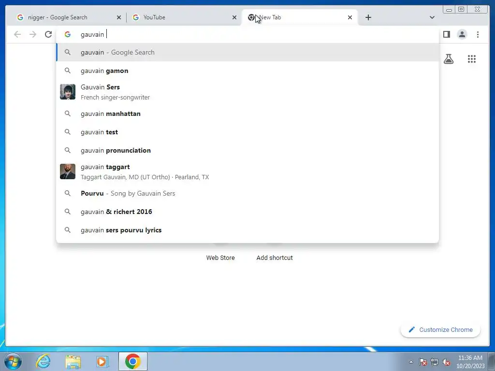Choose the 'gauvain gamon' suggestion

247,71
